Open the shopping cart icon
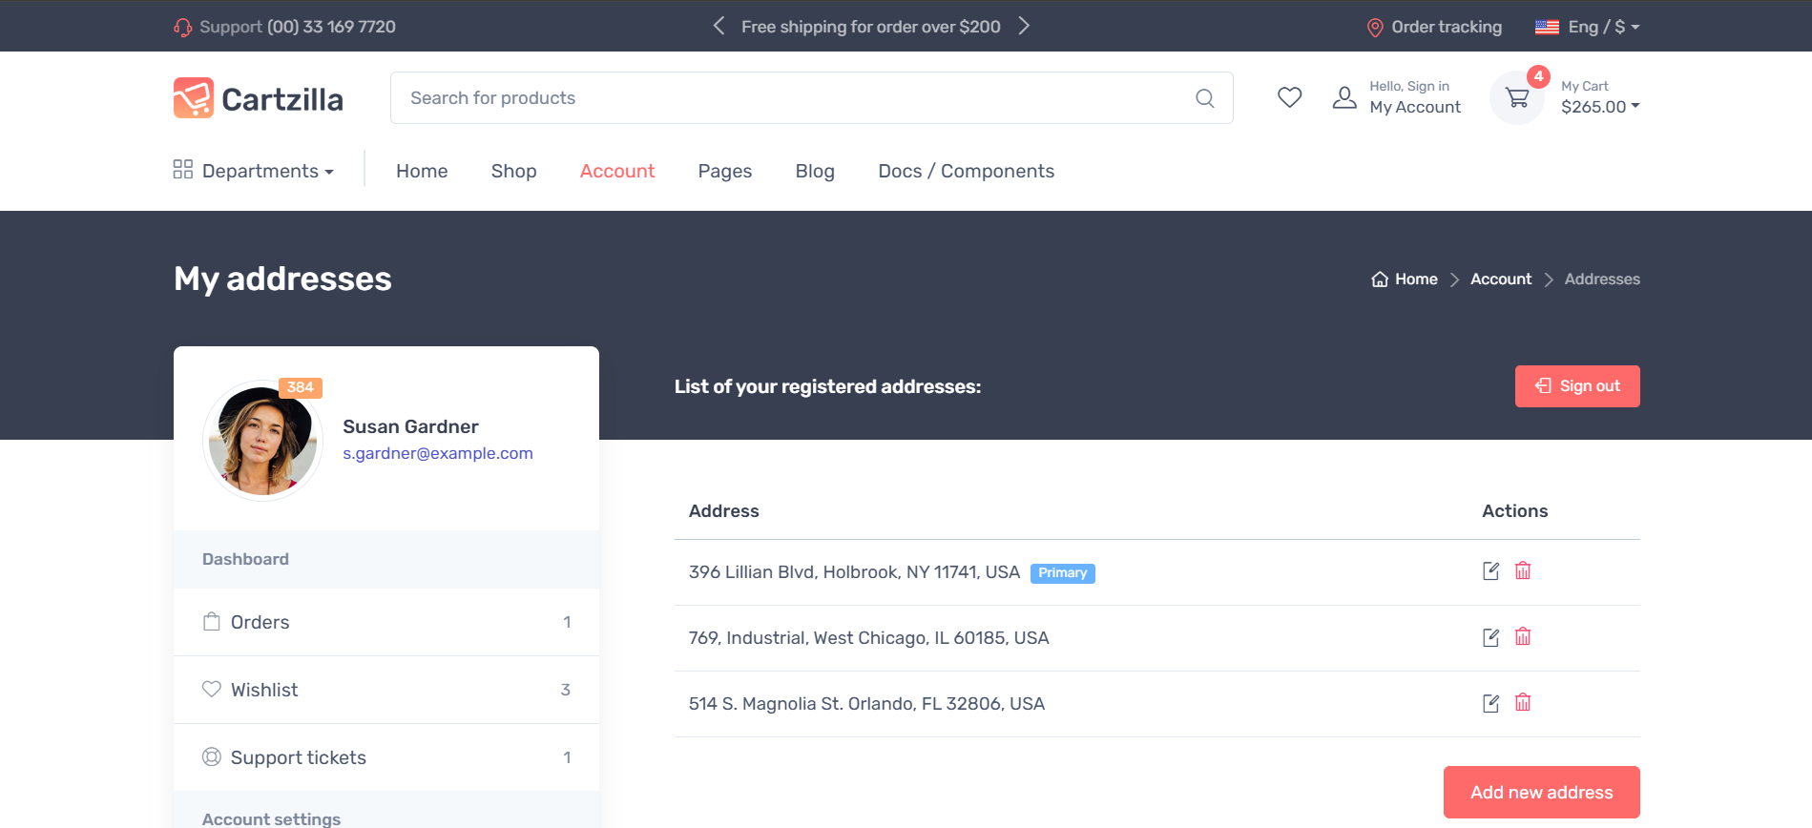Image resolution: width=1812 pixels, height=828 pixels. (1516, 98)
